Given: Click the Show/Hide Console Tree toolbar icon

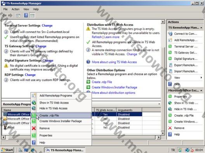Looking at the screenshot, I should coord(18,15).
